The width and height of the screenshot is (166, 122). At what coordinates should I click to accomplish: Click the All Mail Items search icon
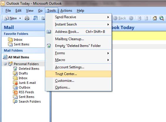pos(5,57)
